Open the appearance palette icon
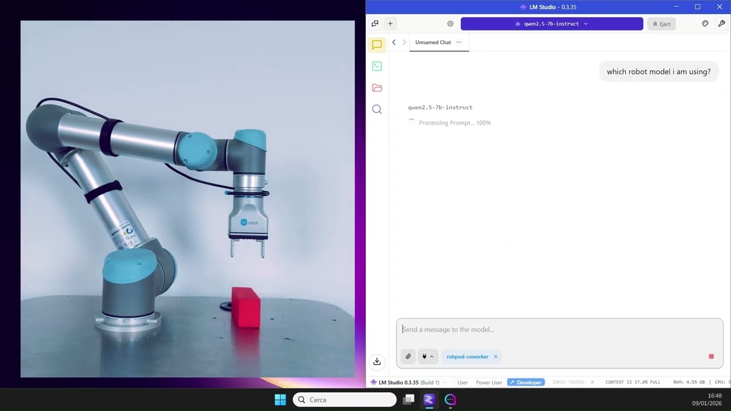 705,23
